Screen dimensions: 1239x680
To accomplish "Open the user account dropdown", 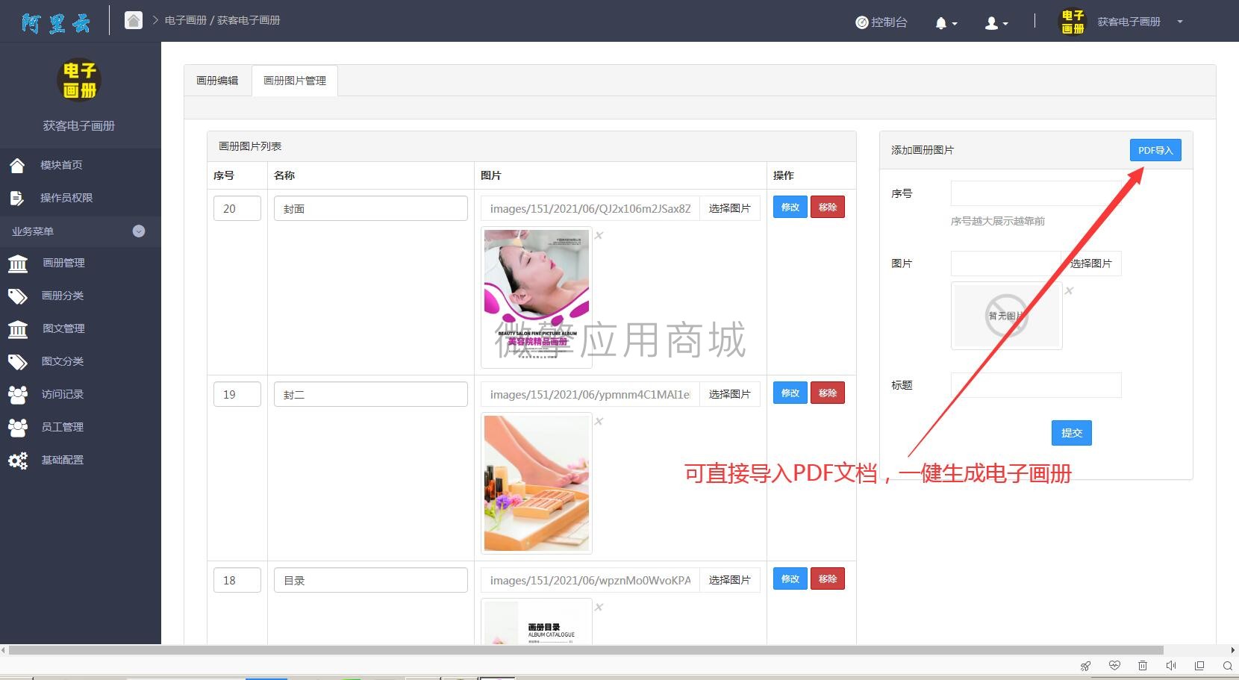I will click(996, 23).
